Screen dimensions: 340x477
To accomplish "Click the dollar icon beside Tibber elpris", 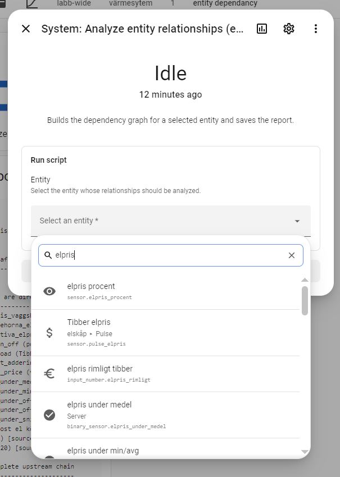I will click(x=49, y=333).
